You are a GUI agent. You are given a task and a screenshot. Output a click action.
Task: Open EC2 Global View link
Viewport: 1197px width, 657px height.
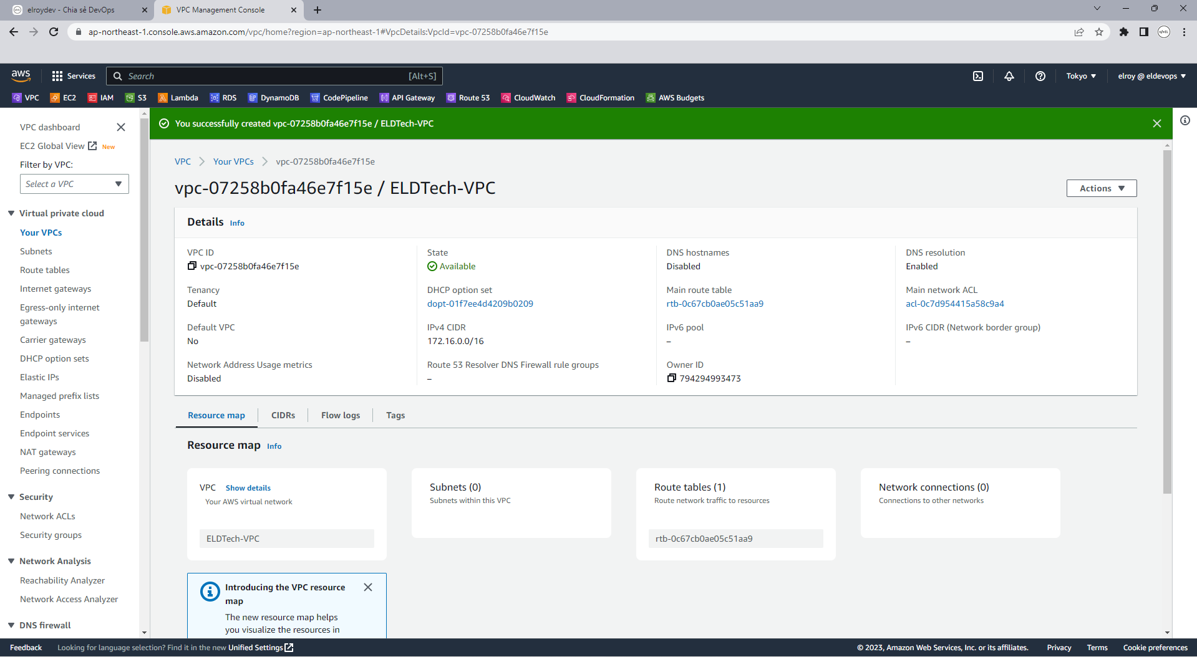(x=58, y=146)
